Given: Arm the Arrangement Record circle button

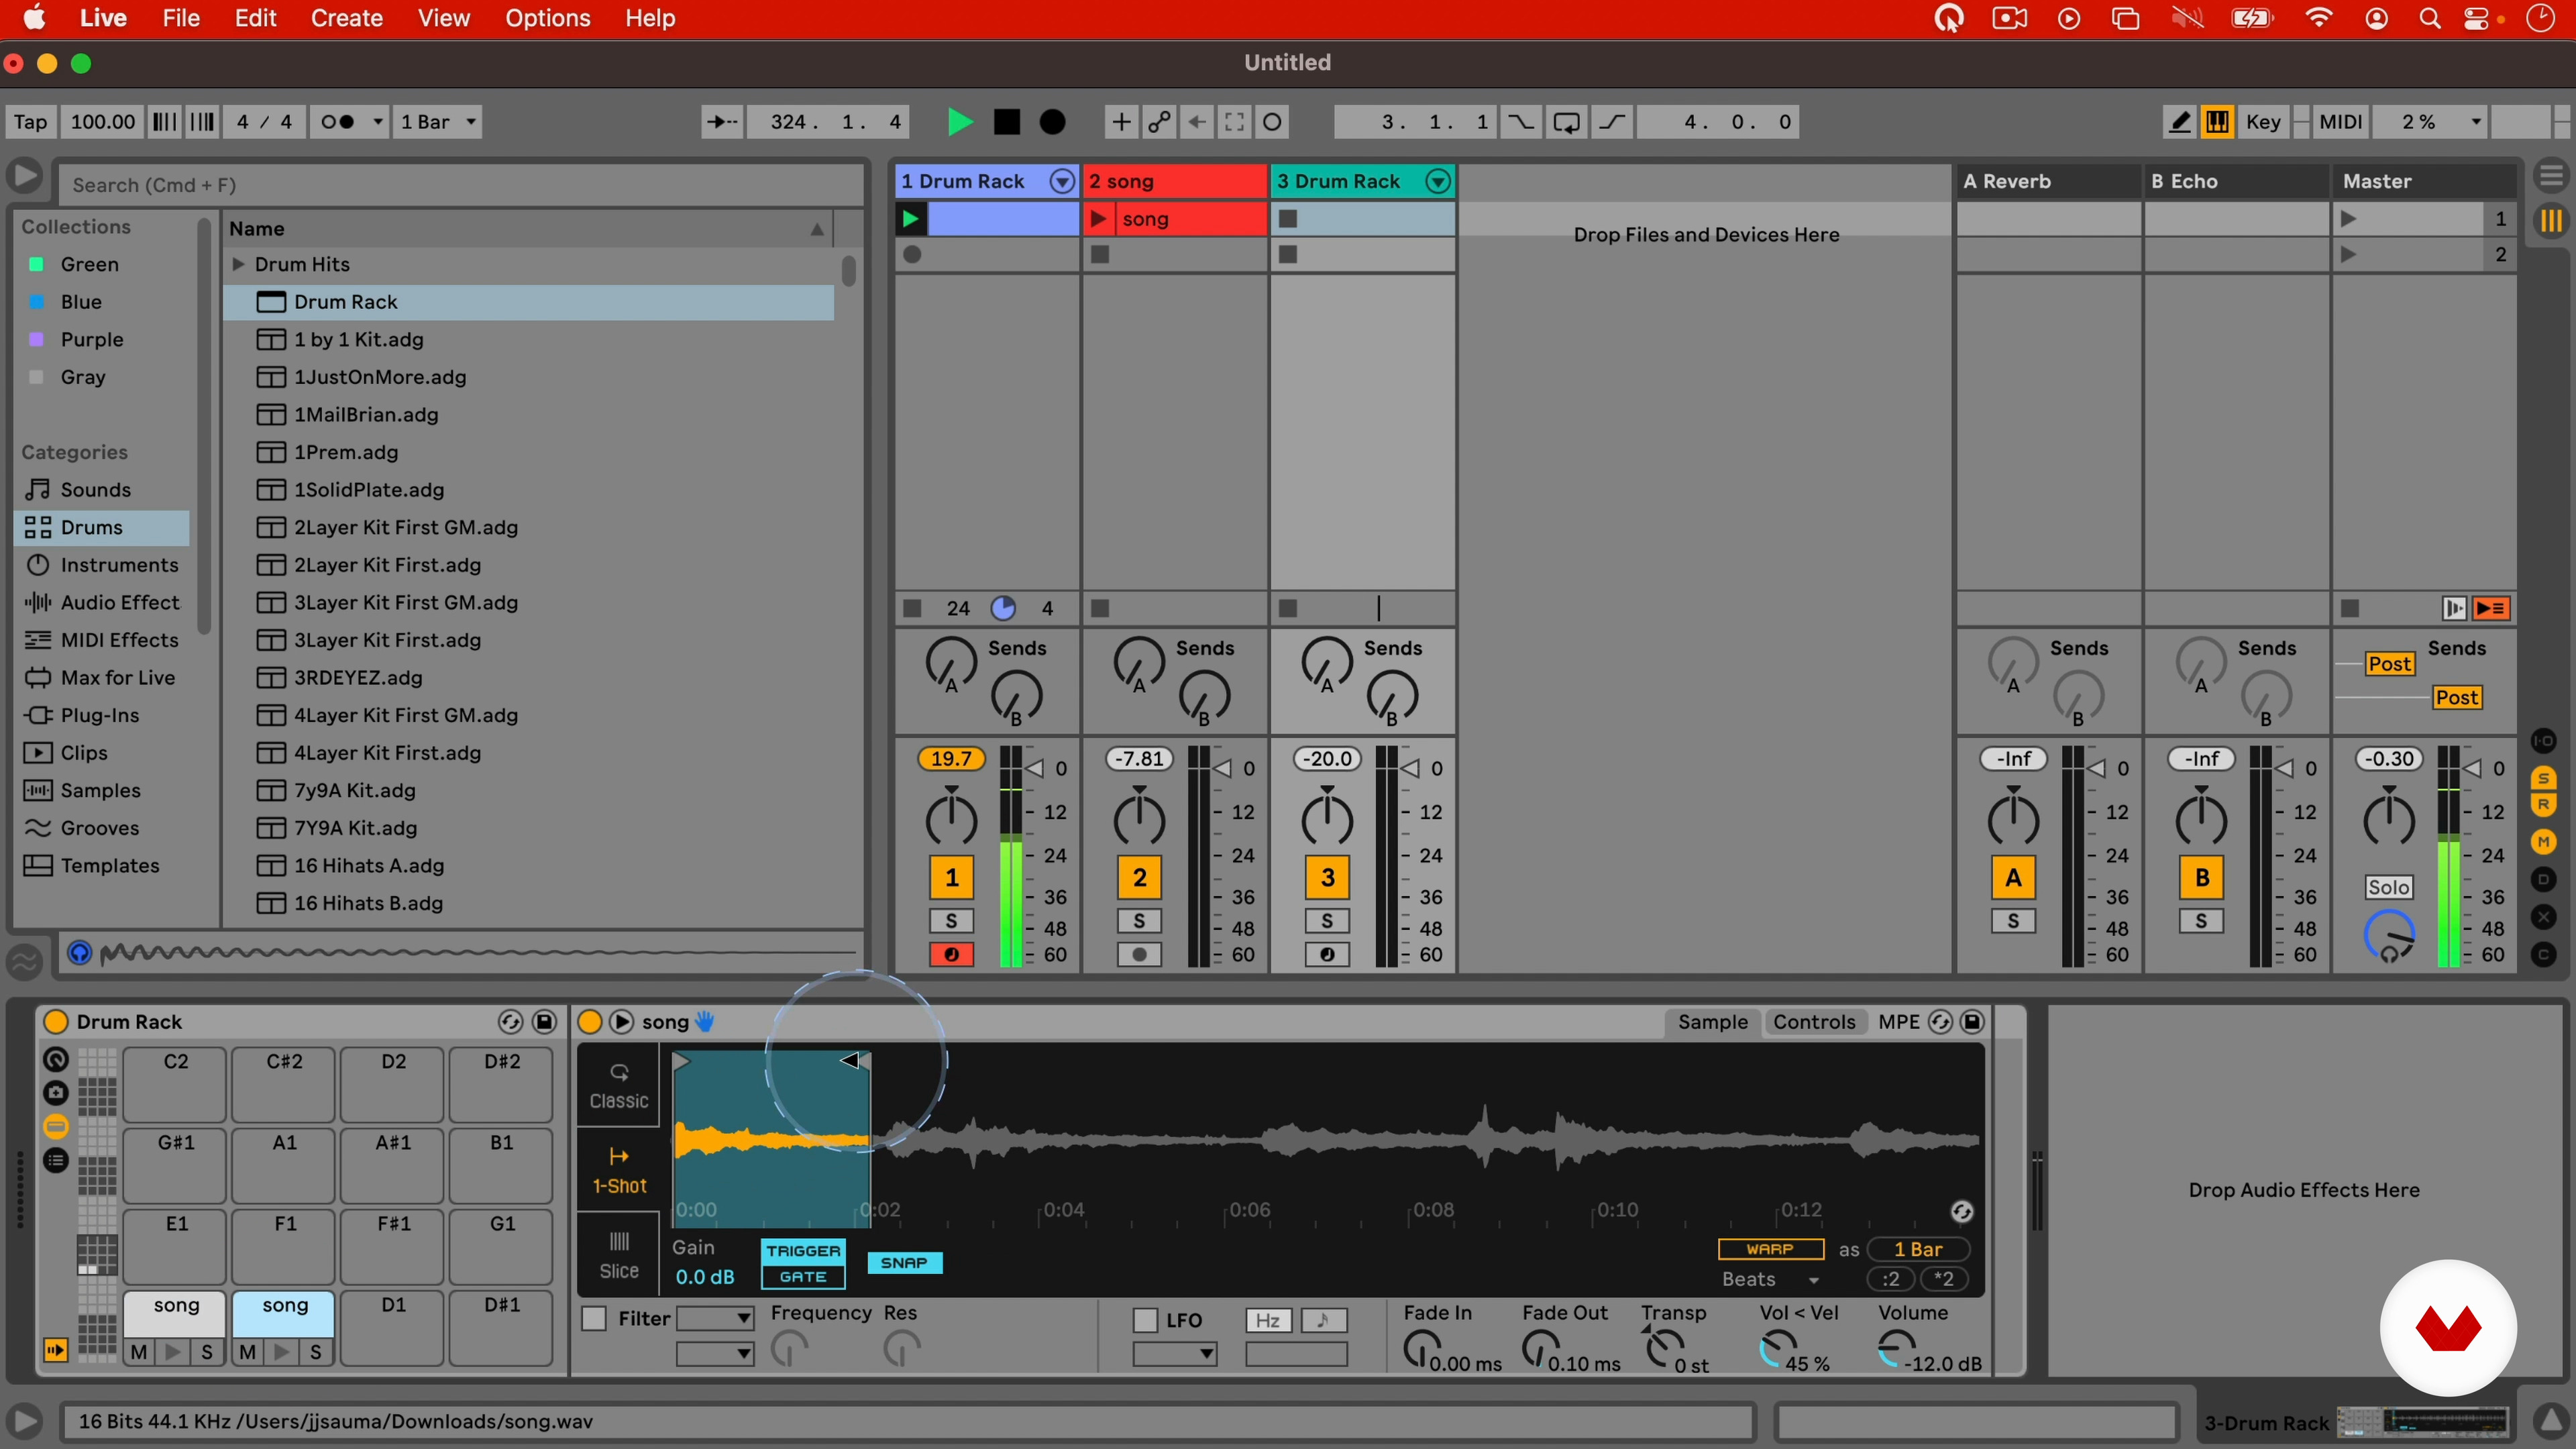Looking at the screenshot, I should (1052, 122).
